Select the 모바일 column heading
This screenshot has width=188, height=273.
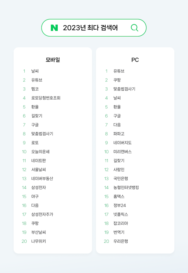coord(53,60)
